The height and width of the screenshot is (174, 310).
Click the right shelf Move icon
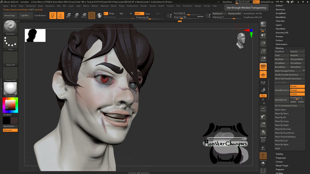tap(263, 117)
